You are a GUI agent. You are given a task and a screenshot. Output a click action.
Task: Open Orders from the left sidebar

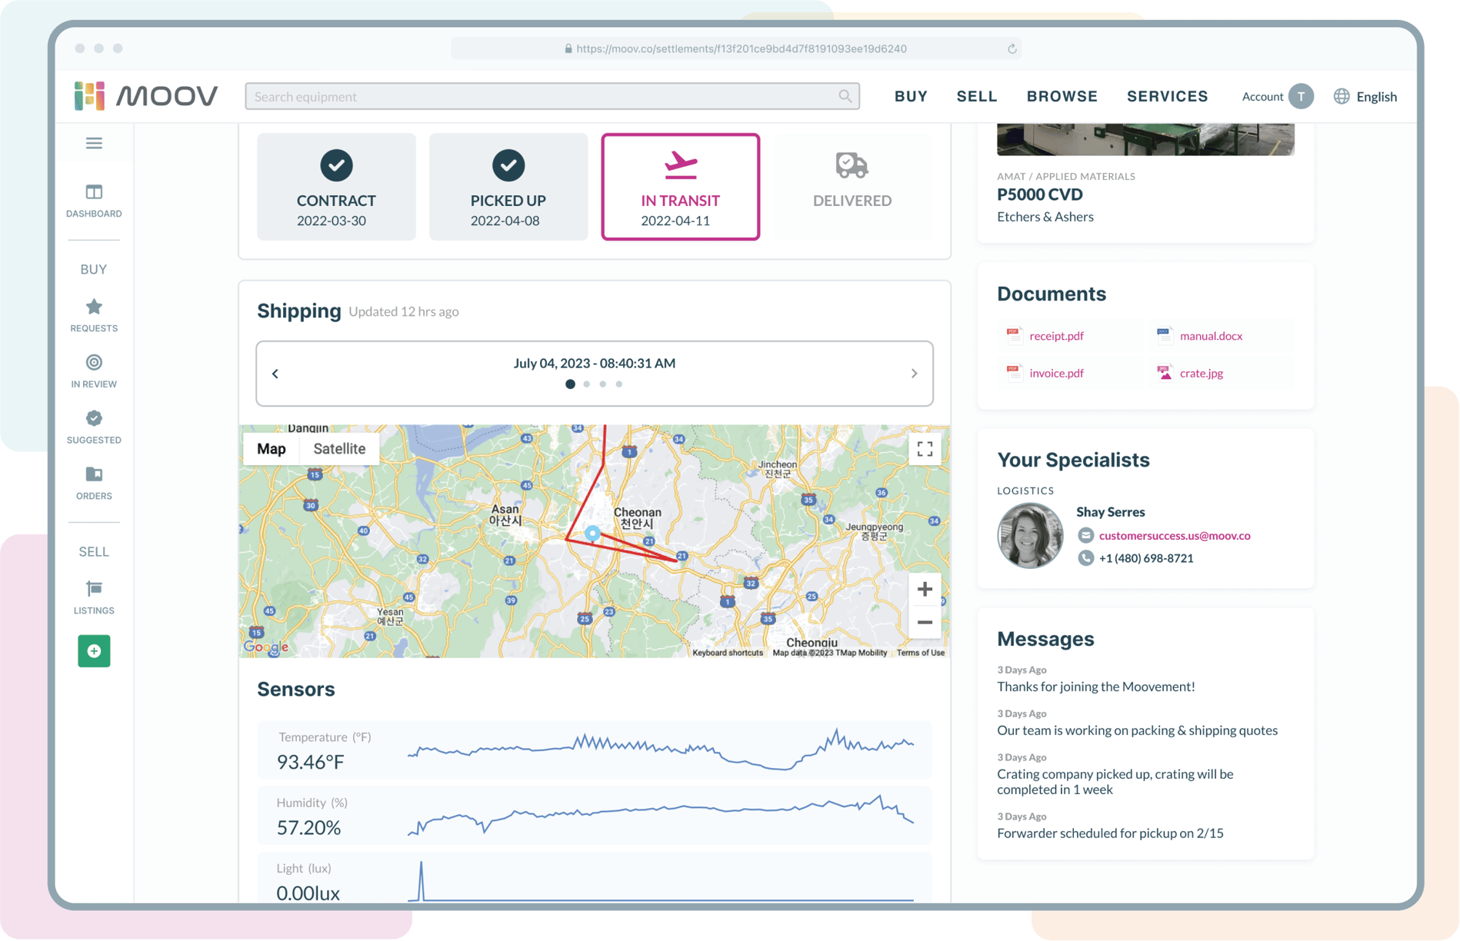click(94, 474)
